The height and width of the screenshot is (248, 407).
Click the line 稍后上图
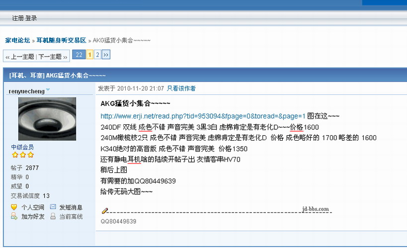pyautogui.click(x=114, y=170)
